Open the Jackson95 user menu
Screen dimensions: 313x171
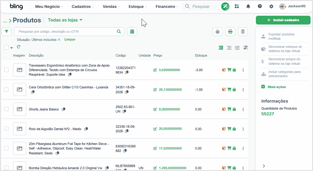292,6
